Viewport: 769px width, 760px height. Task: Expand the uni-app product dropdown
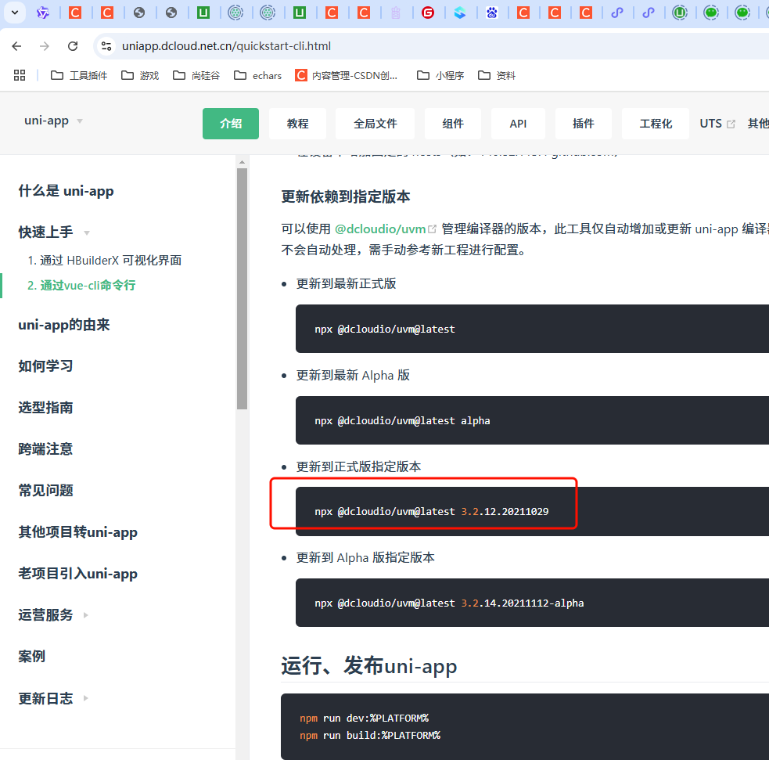pyautogui.click(x=53, y=121)
